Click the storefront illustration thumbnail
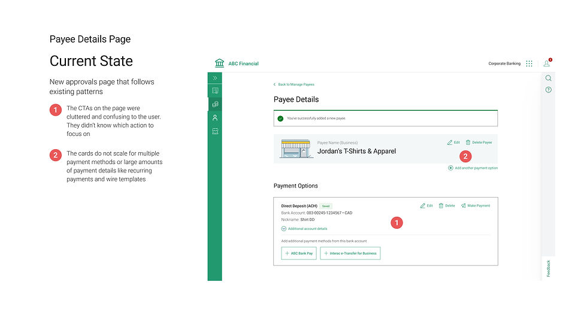This screenshot has width=587, height=330. 297,149
